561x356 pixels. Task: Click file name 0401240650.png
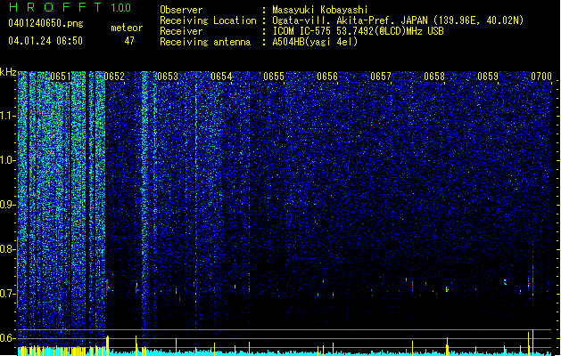(45, 23)
